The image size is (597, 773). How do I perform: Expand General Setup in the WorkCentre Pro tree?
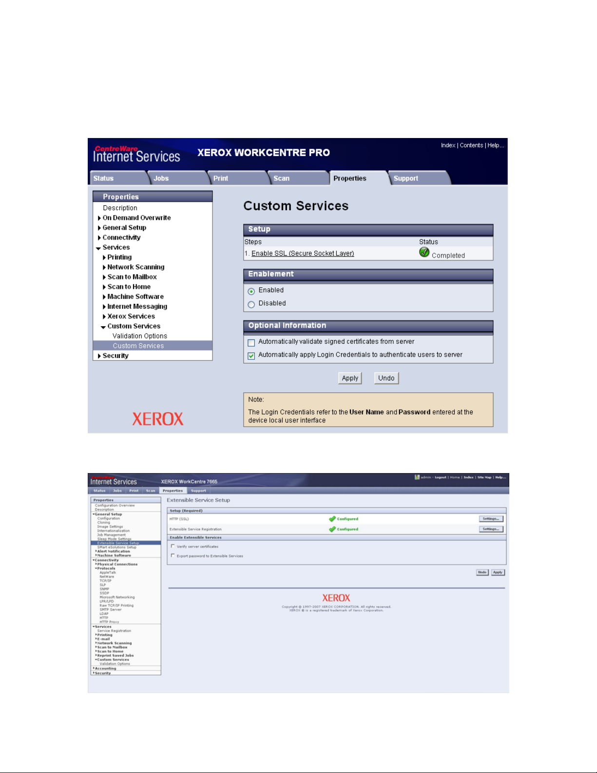pyautogui.click(x=99, y=228)
